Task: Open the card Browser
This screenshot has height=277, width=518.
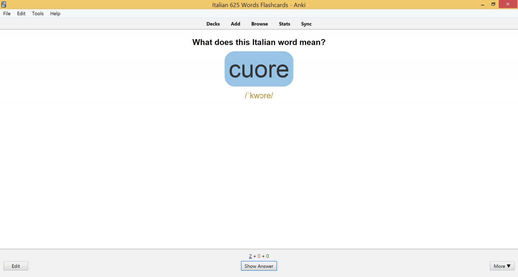Action: (x=259, y=24)
